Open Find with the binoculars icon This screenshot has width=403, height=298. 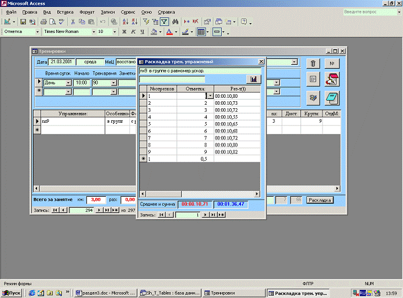[174, 22]
